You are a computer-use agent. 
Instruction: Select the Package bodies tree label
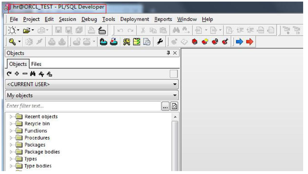point(42,152)
